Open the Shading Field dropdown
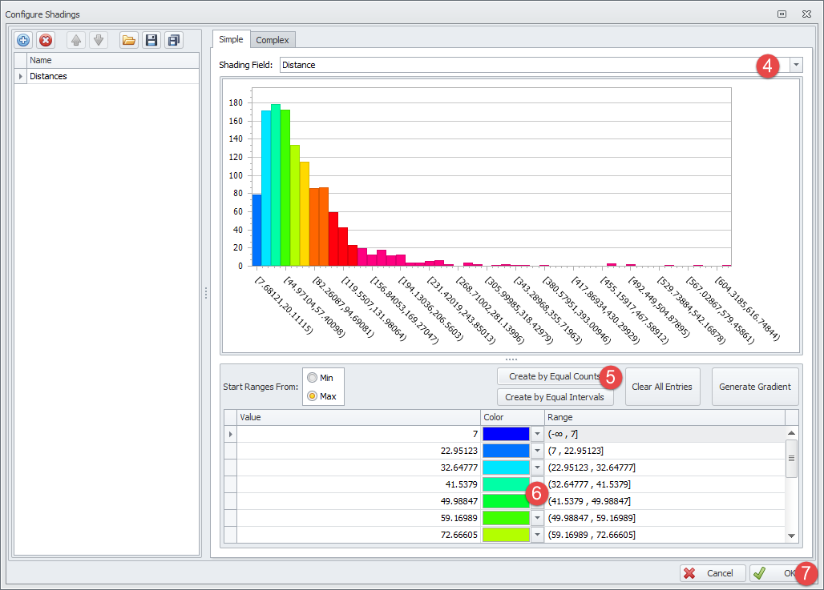 796,65
